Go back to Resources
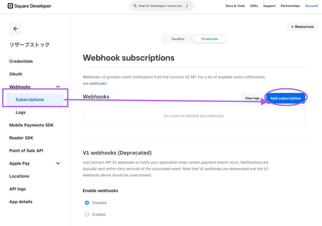This screenshot has height=226, width=322. click(302, 27)
